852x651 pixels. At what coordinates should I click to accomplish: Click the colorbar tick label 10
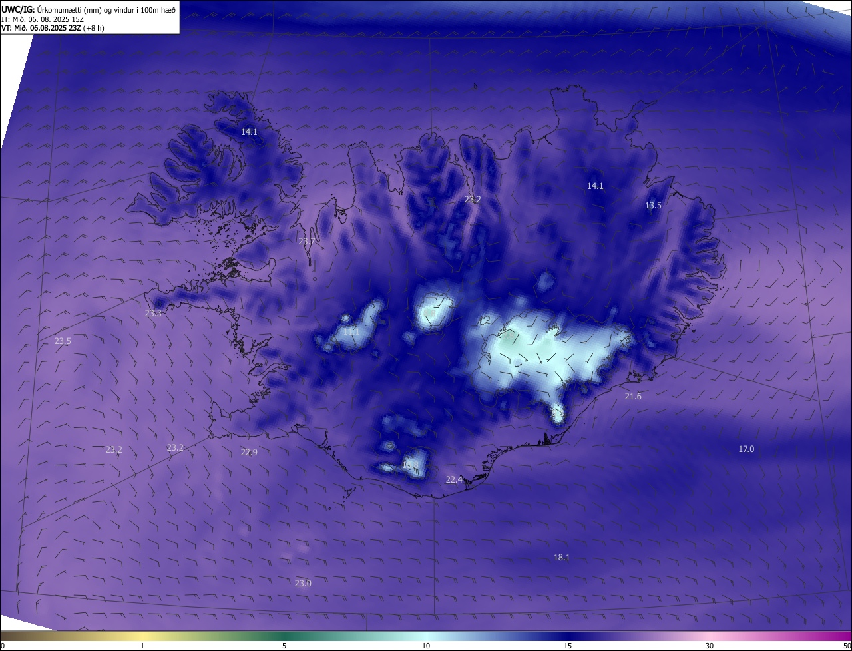pos(426,646)
